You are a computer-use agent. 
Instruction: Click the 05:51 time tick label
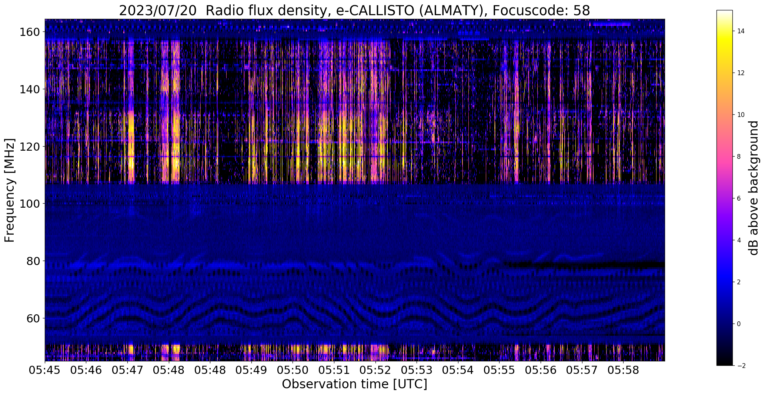[334, 371]
